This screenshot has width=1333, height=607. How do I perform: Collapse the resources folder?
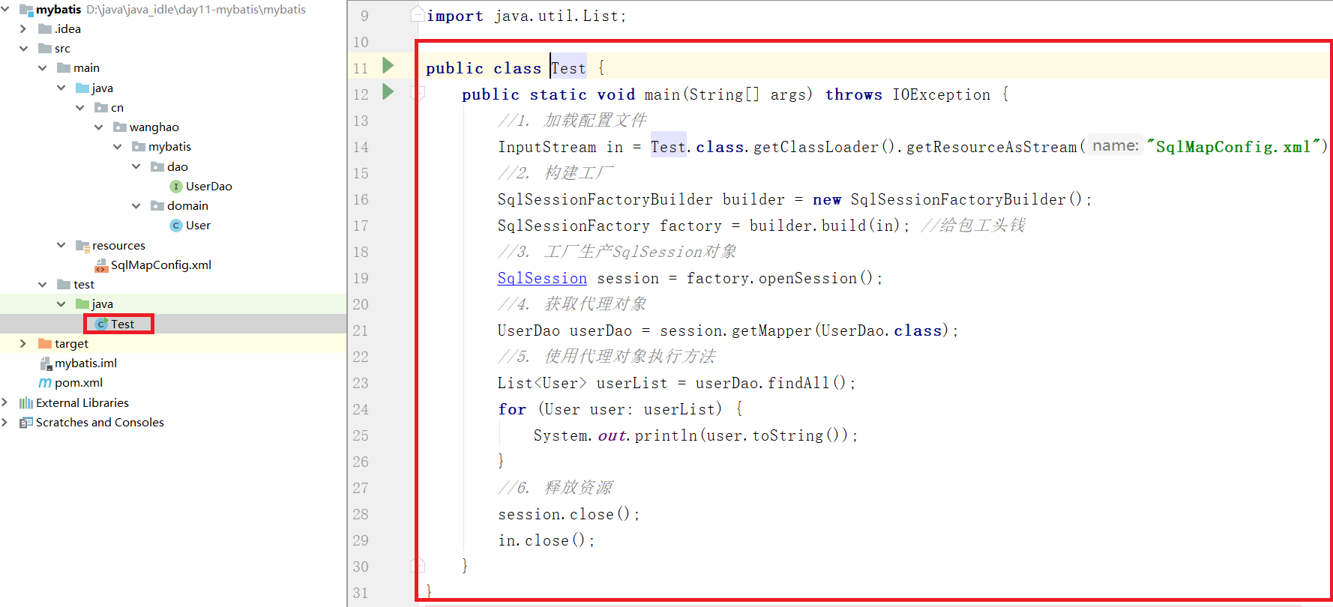coord(61,245)
